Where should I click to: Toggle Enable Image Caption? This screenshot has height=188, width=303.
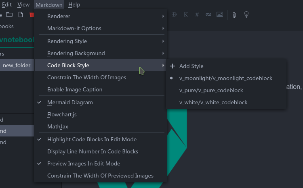pyautogui.click(x=101, y=89)
